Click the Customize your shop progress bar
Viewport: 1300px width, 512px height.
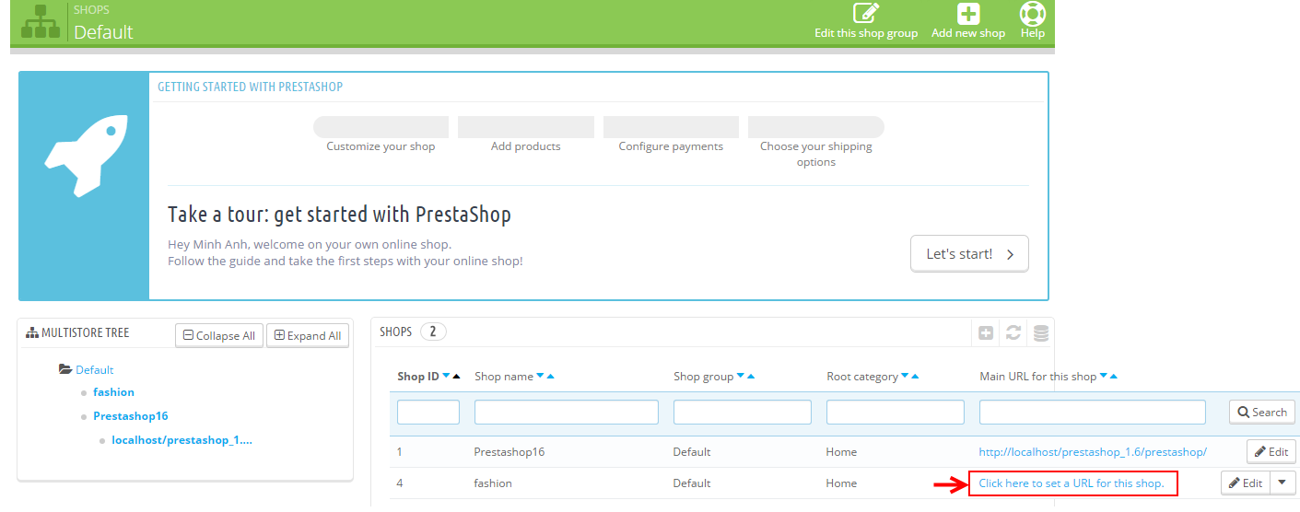[x=381, y=127]
